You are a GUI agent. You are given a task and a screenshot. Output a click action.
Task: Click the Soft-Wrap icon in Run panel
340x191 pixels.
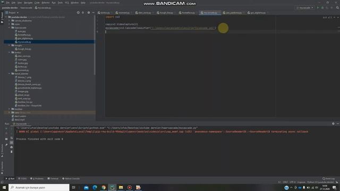[x=12, y=138]
